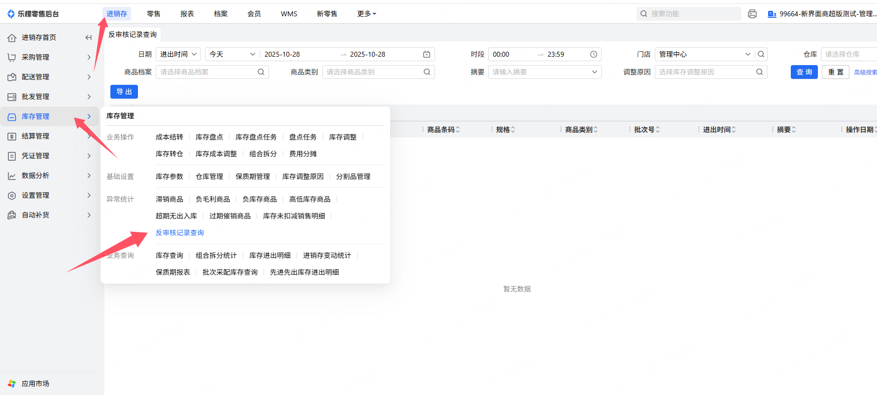
Task: Open the 进出时间 date type dropdown
Action: pyautogui.click(x=178, y=54)
